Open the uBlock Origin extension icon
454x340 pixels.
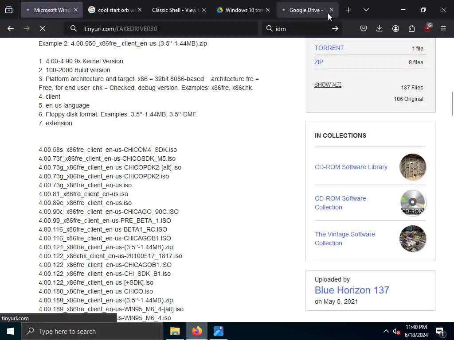point(428,28)
